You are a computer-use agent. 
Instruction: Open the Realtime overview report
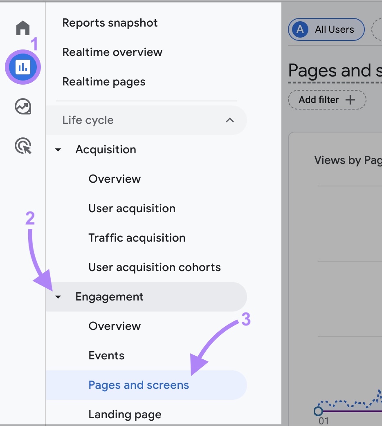pyautogui.click(x=112, y=52)
